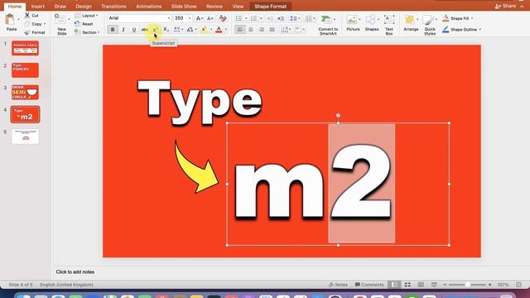Insert a bulleted list
The height and width of the screenshot is (298, 530).
pos(239,18)
